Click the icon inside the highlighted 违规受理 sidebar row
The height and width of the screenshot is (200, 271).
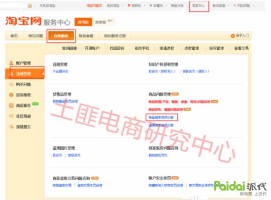[12, 74]
